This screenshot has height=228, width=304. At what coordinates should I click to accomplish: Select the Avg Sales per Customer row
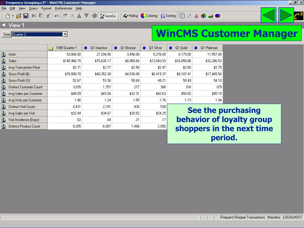pos(24,94)
